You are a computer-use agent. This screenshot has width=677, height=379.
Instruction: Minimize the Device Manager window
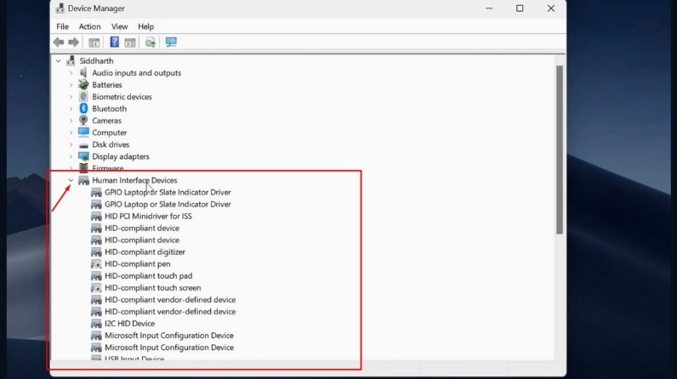[x=489, y=8]
